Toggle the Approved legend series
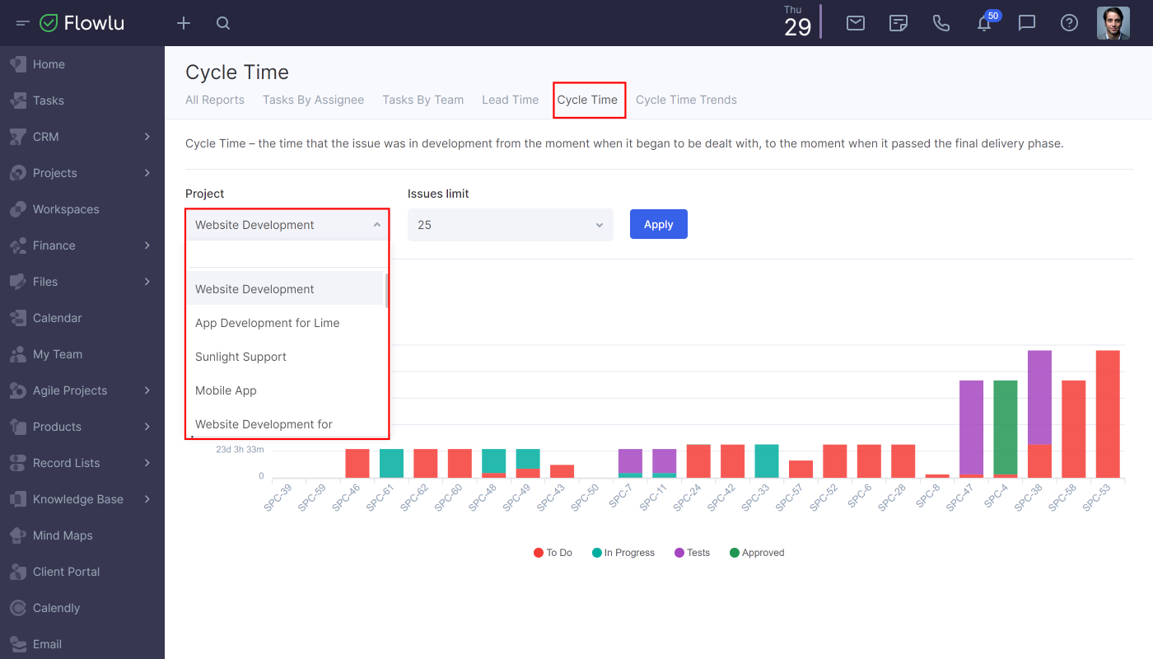The width and height of the screenshot is (1153, 659). click(x=757, y=553)
